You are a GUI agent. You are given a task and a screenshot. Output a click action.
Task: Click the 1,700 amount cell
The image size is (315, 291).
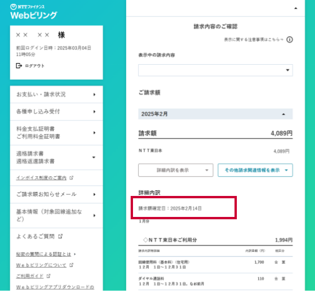[x=259, y=262]
